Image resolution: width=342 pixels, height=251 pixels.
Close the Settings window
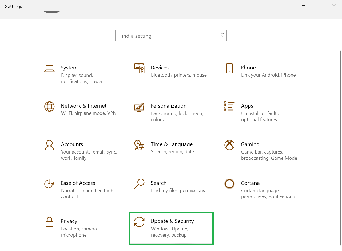click(334, 6)
